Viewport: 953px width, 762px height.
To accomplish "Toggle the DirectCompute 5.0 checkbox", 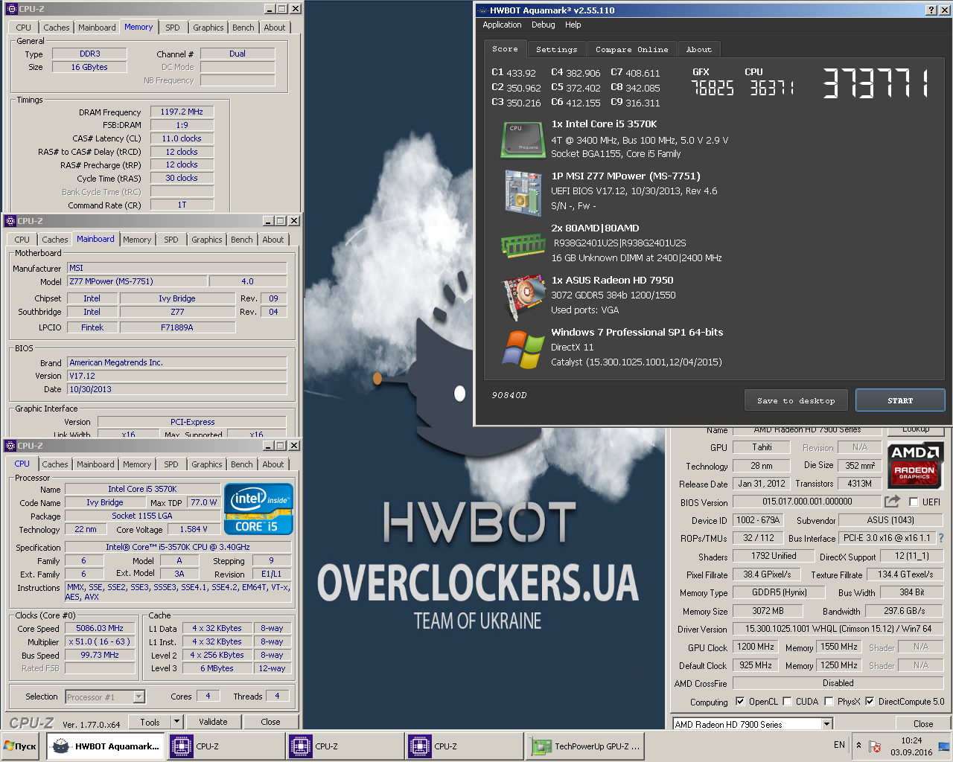I will tap(870, 702).
